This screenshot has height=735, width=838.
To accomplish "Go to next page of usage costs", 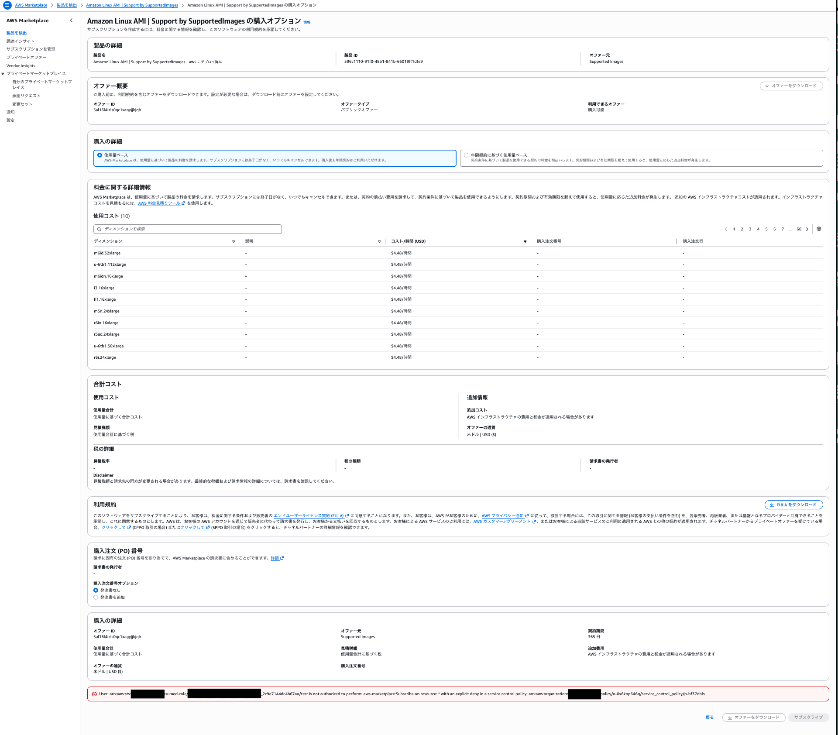I will click(807, 229).
